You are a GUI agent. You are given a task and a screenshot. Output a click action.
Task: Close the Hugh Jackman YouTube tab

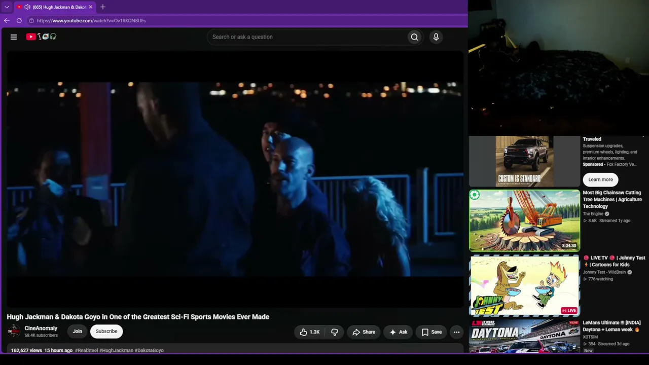[x=91, y=7]
